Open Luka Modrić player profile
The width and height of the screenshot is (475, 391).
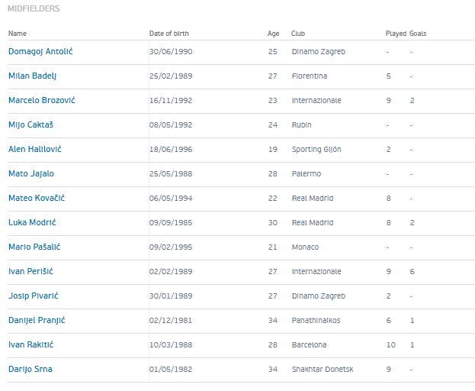pyautogui.click(x=33, y=222)
